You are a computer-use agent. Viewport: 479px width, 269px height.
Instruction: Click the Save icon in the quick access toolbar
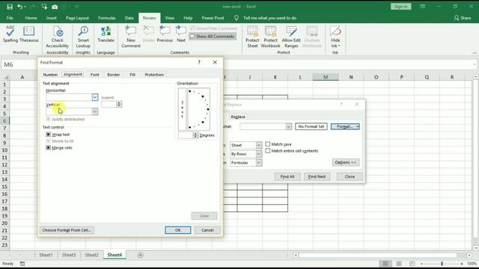click(x=10, y=7)
